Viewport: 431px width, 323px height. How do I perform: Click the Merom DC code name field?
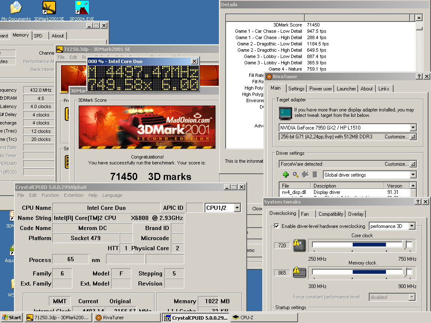coord(93,228)
